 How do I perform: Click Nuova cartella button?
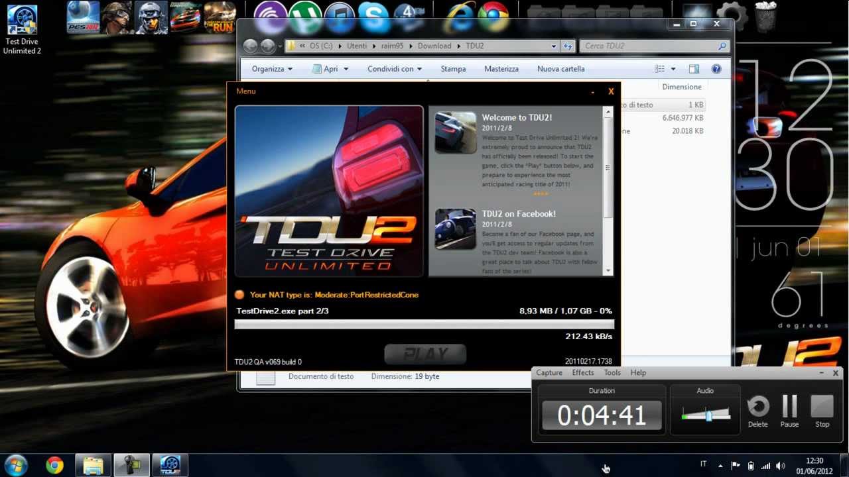click(561, 69)
